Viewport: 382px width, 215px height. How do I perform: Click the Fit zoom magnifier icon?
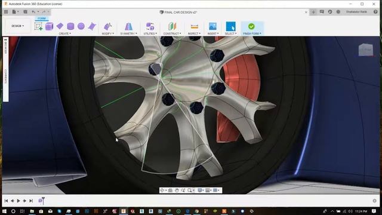coord(190,190)
